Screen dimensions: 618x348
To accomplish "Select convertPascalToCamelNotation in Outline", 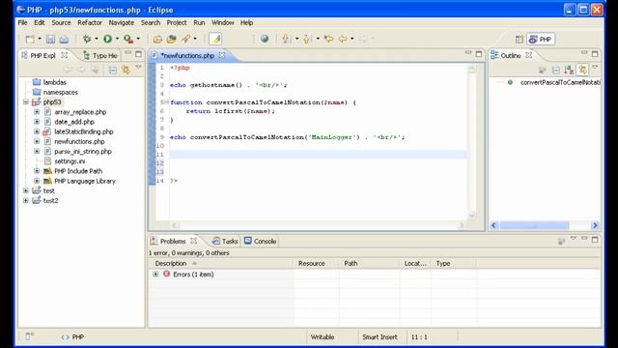I will [x=560, y=82].
